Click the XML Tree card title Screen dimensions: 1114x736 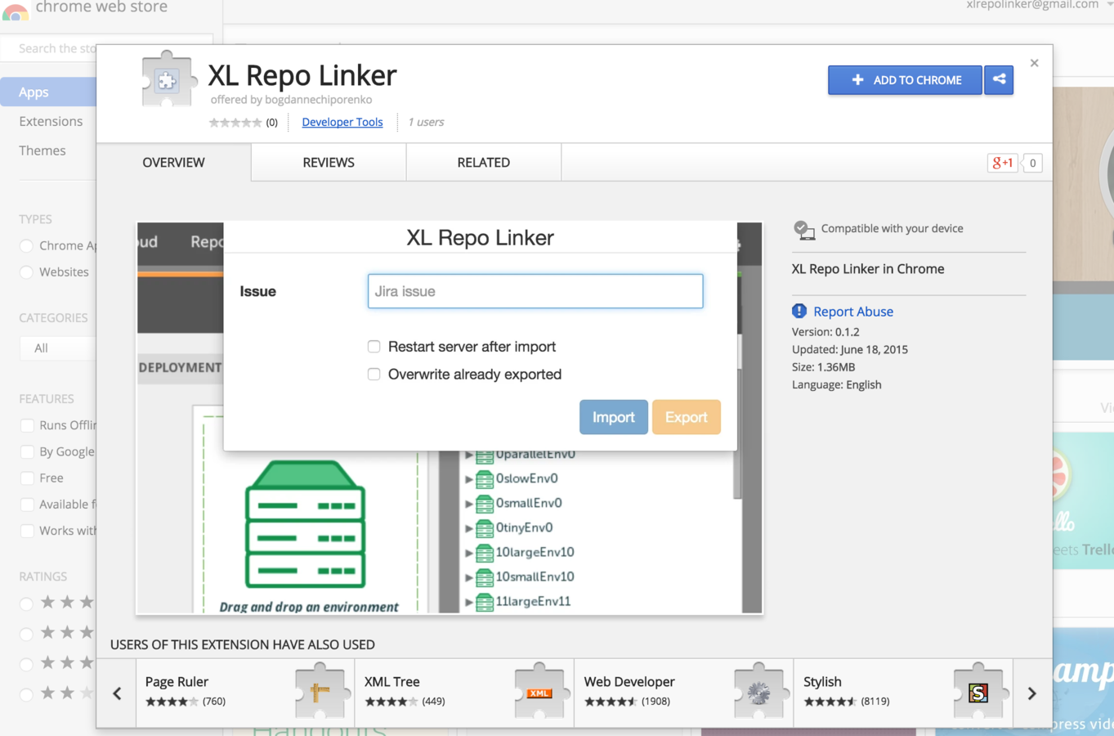391,681
